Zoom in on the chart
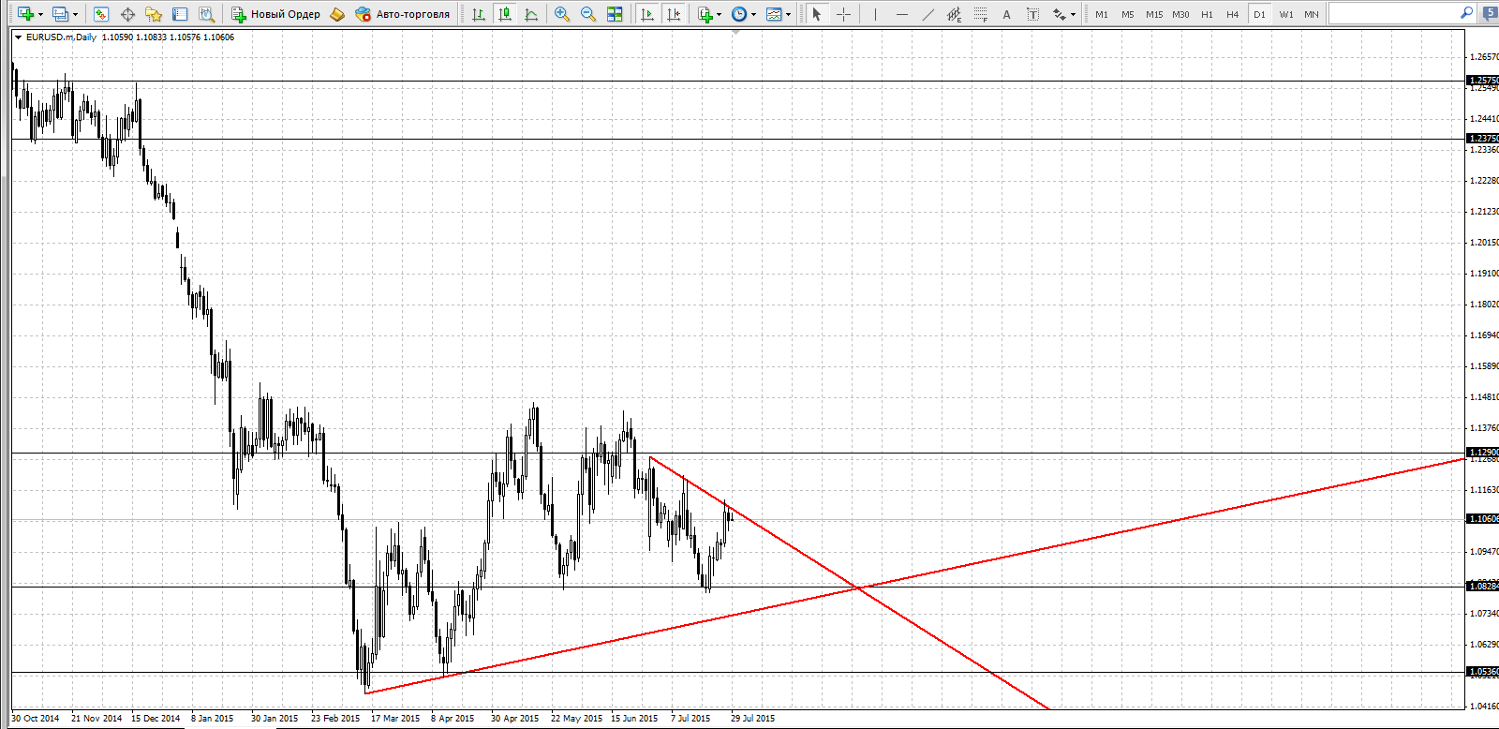 562,14
